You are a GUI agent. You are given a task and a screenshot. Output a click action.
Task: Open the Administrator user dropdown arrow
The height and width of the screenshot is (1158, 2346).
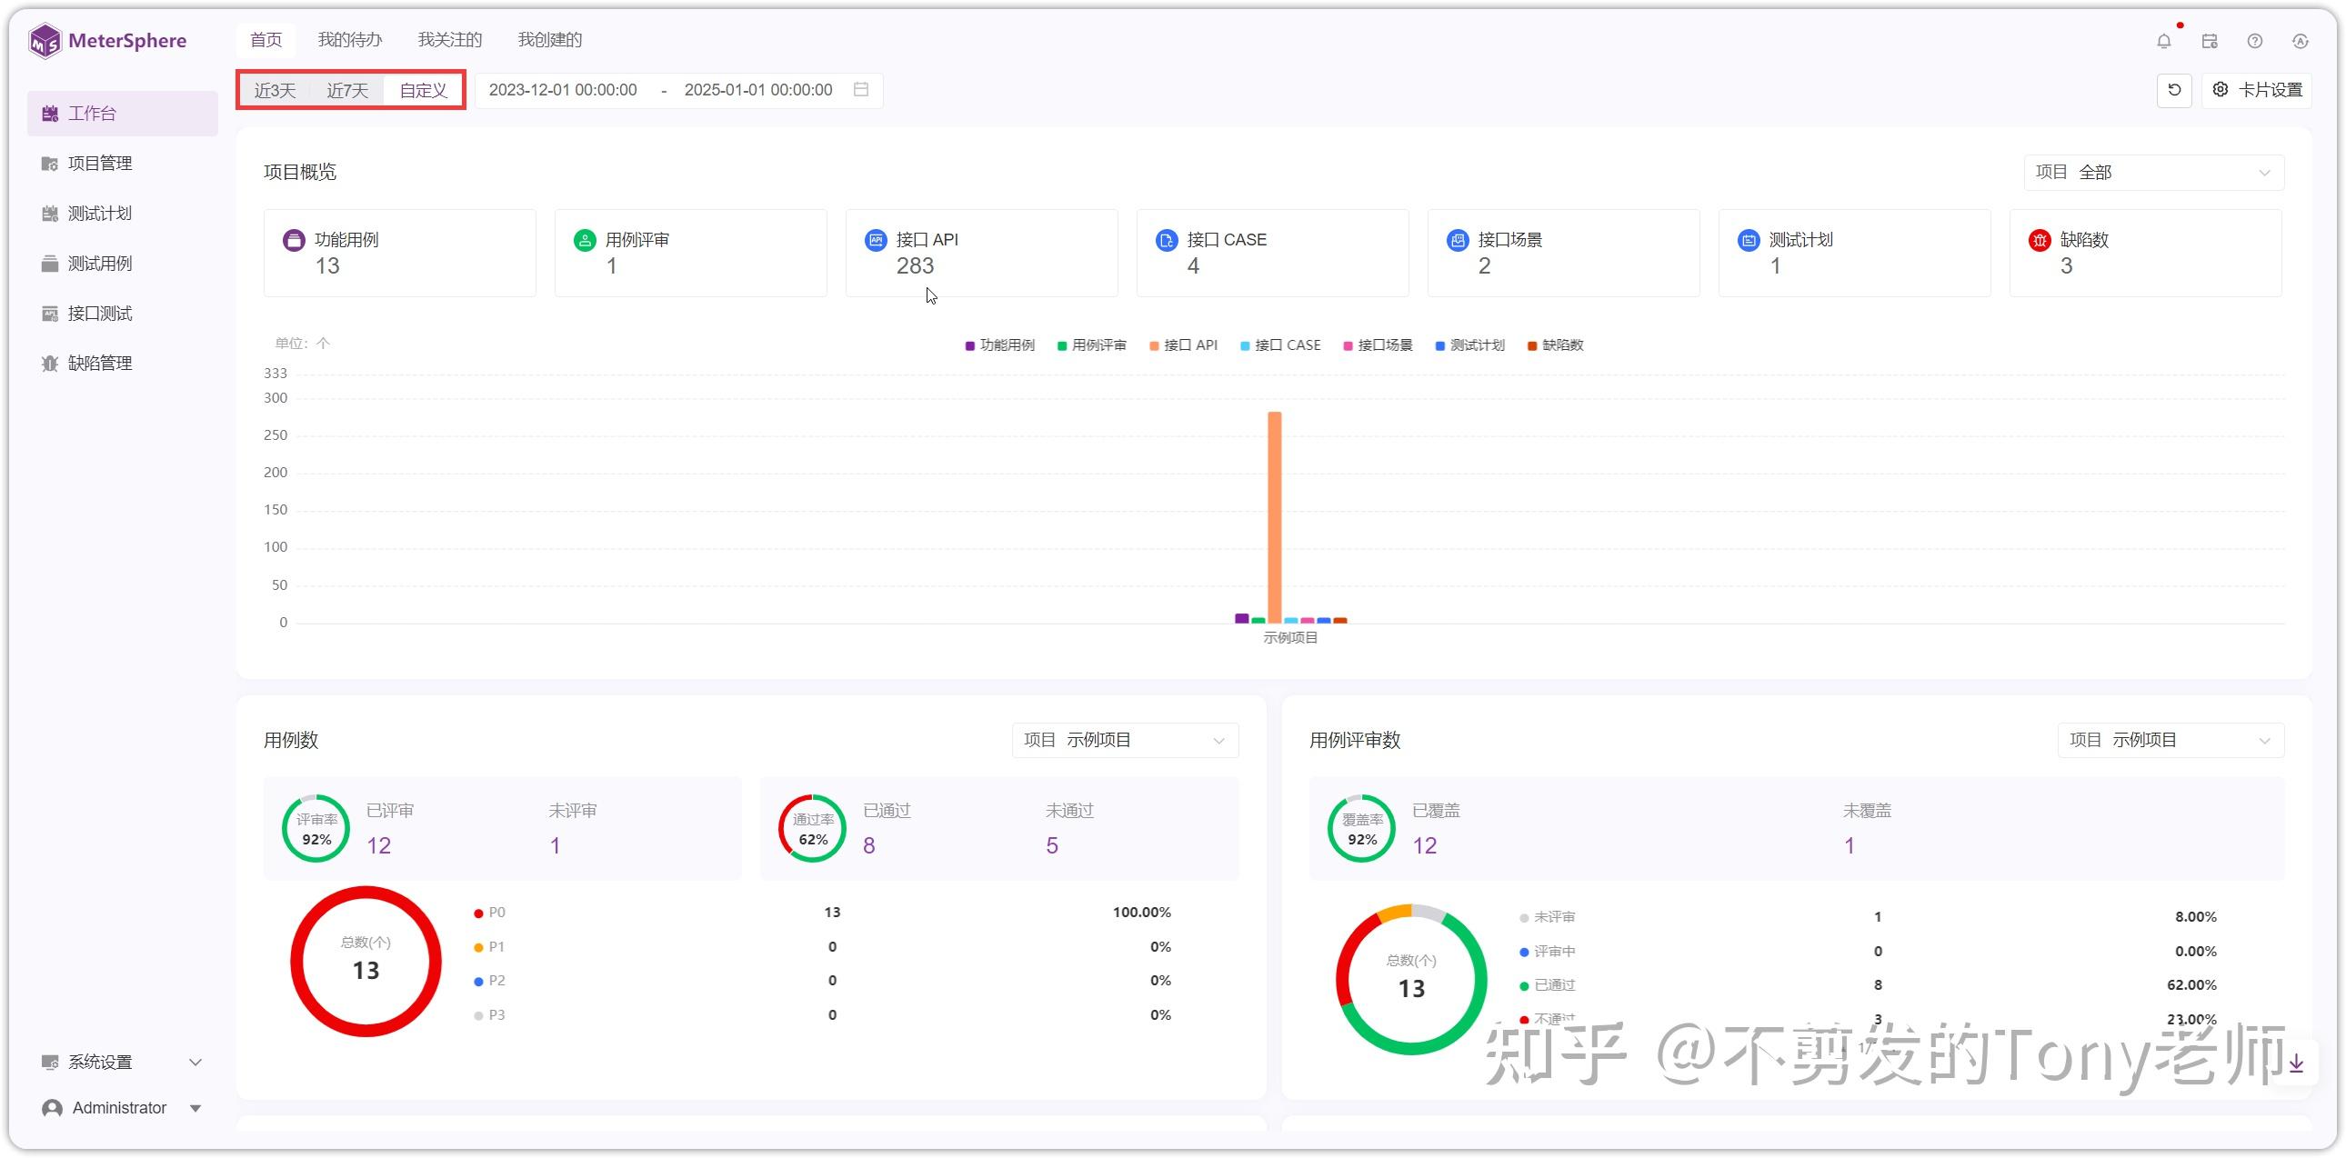point(195,1108)
